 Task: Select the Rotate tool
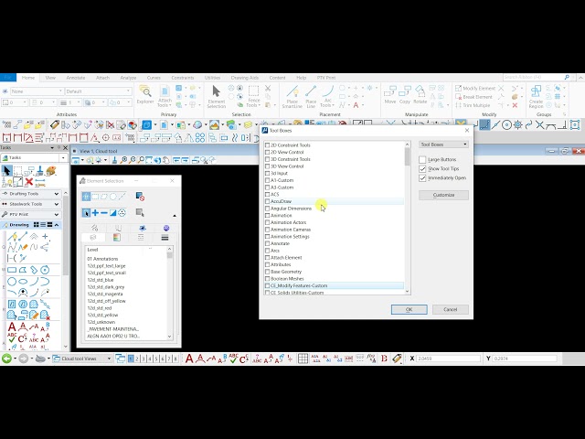click(420, 95)
